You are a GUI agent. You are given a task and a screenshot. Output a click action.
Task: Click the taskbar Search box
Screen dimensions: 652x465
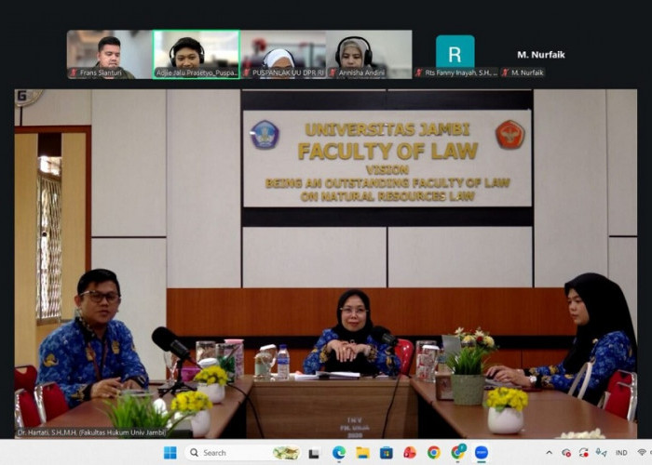tap(244, 453)
